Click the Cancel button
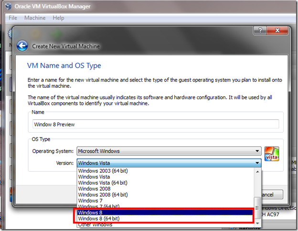298x231 pixels. (272, 195)
